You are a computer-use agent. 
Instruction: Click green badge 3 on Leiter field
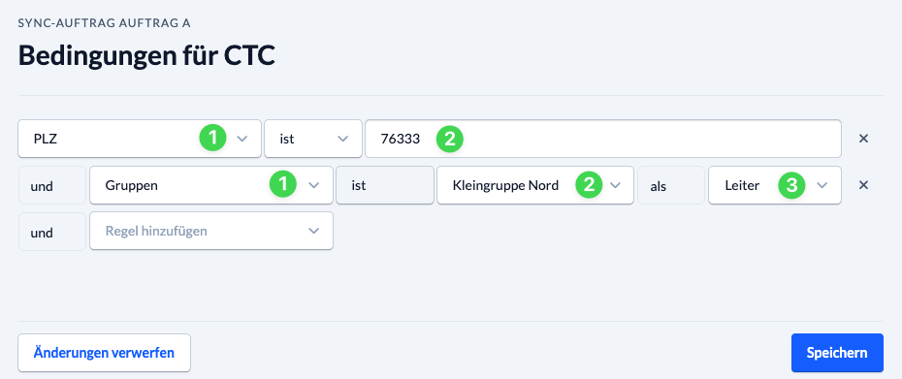tap(791, 185)
